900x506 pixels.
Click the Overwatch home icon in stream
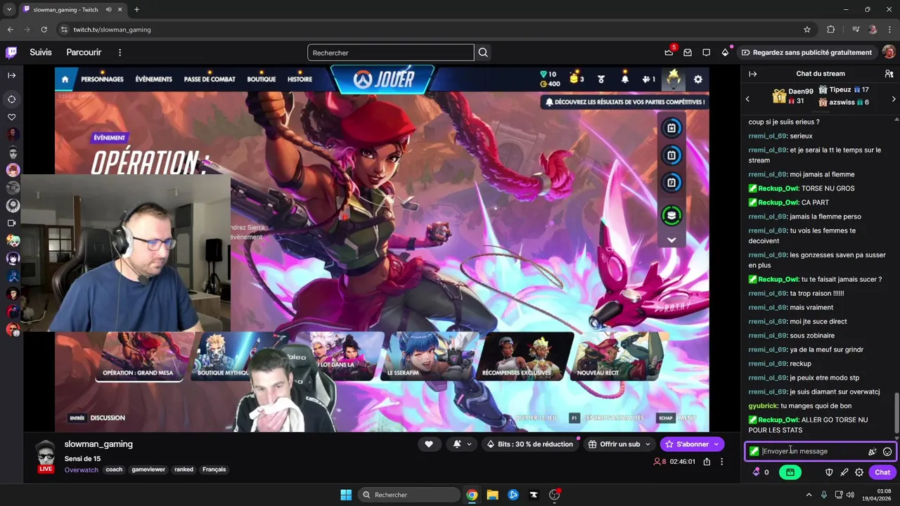point(65,79)
